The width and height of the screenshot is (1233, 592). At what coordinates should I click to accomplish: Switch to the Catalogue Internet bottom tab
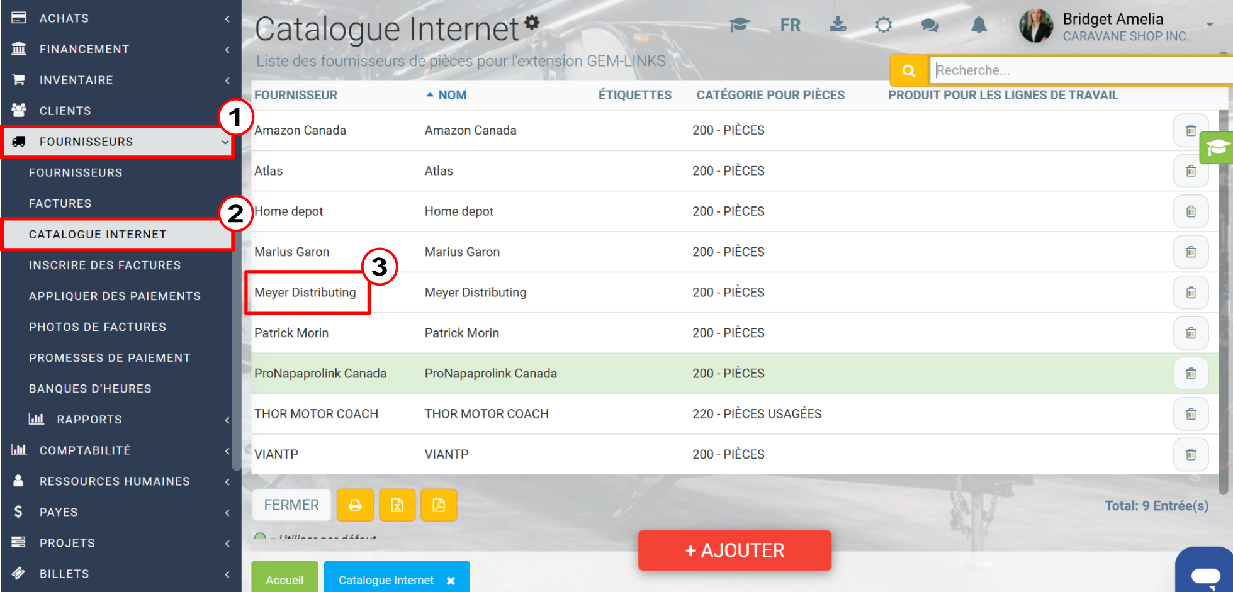click(386, 580)
